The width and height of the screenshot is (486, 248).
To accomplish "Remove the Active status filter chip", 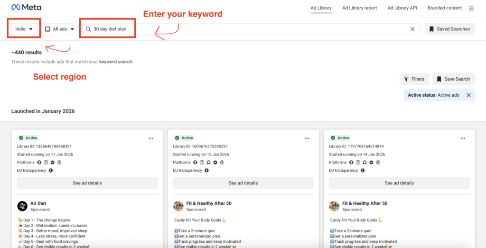I will tap(468, 95).
